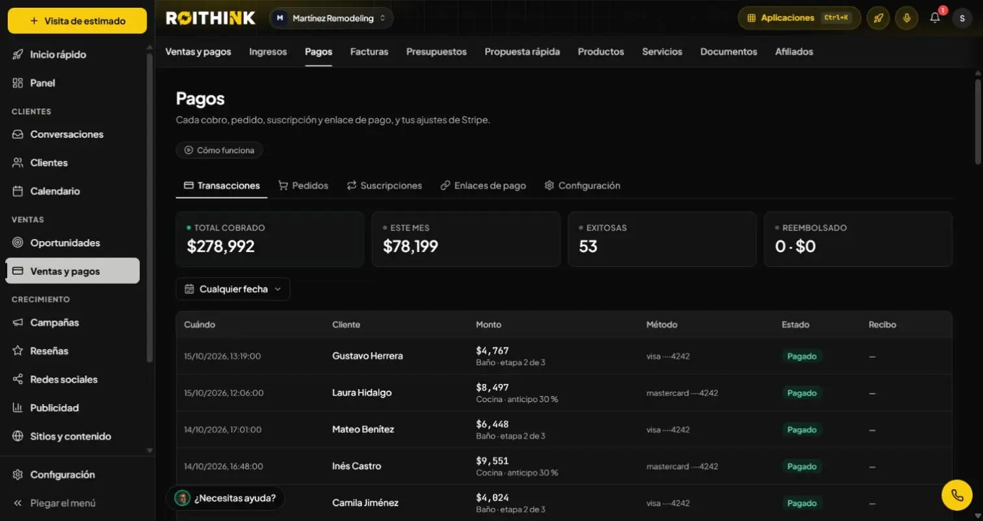Open Sitios y contenido in the sidebar
The image size is (983, 521).
[x=72, y=437]
